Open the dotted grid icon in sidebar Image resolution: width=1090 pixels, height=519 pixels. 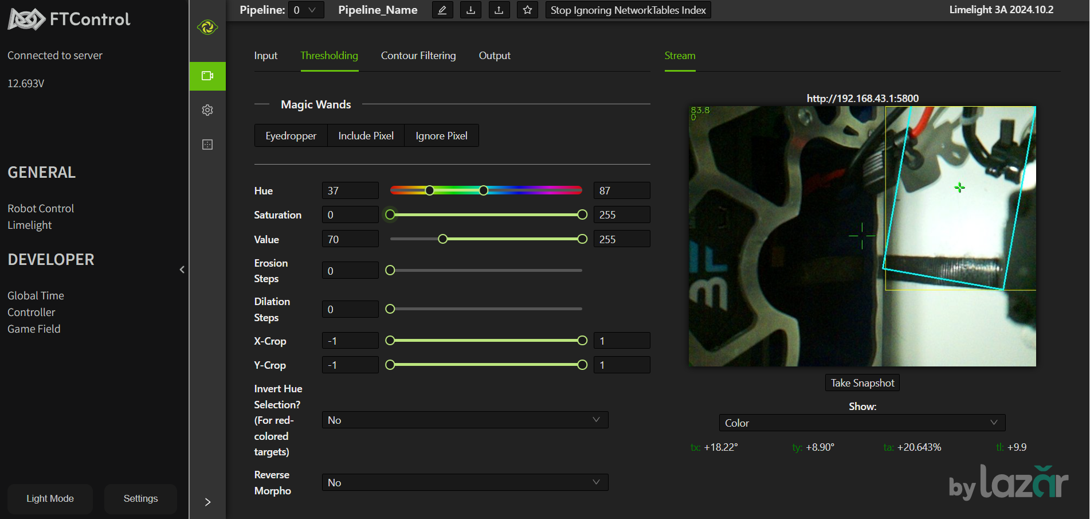coord(207,145)
